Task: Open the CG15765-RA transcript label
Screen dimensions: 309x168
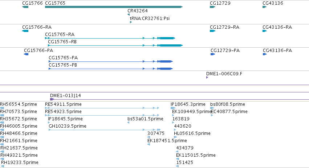Action: (x=60, y=35)
